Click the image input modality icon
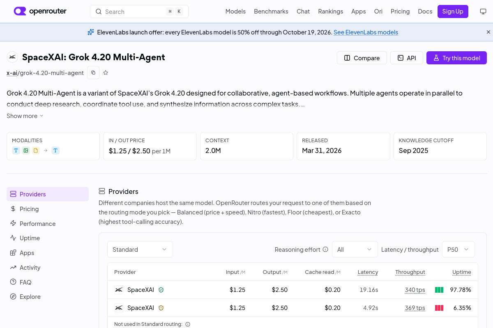The height and width of the screenshot is (328, 493). point(26,150)
